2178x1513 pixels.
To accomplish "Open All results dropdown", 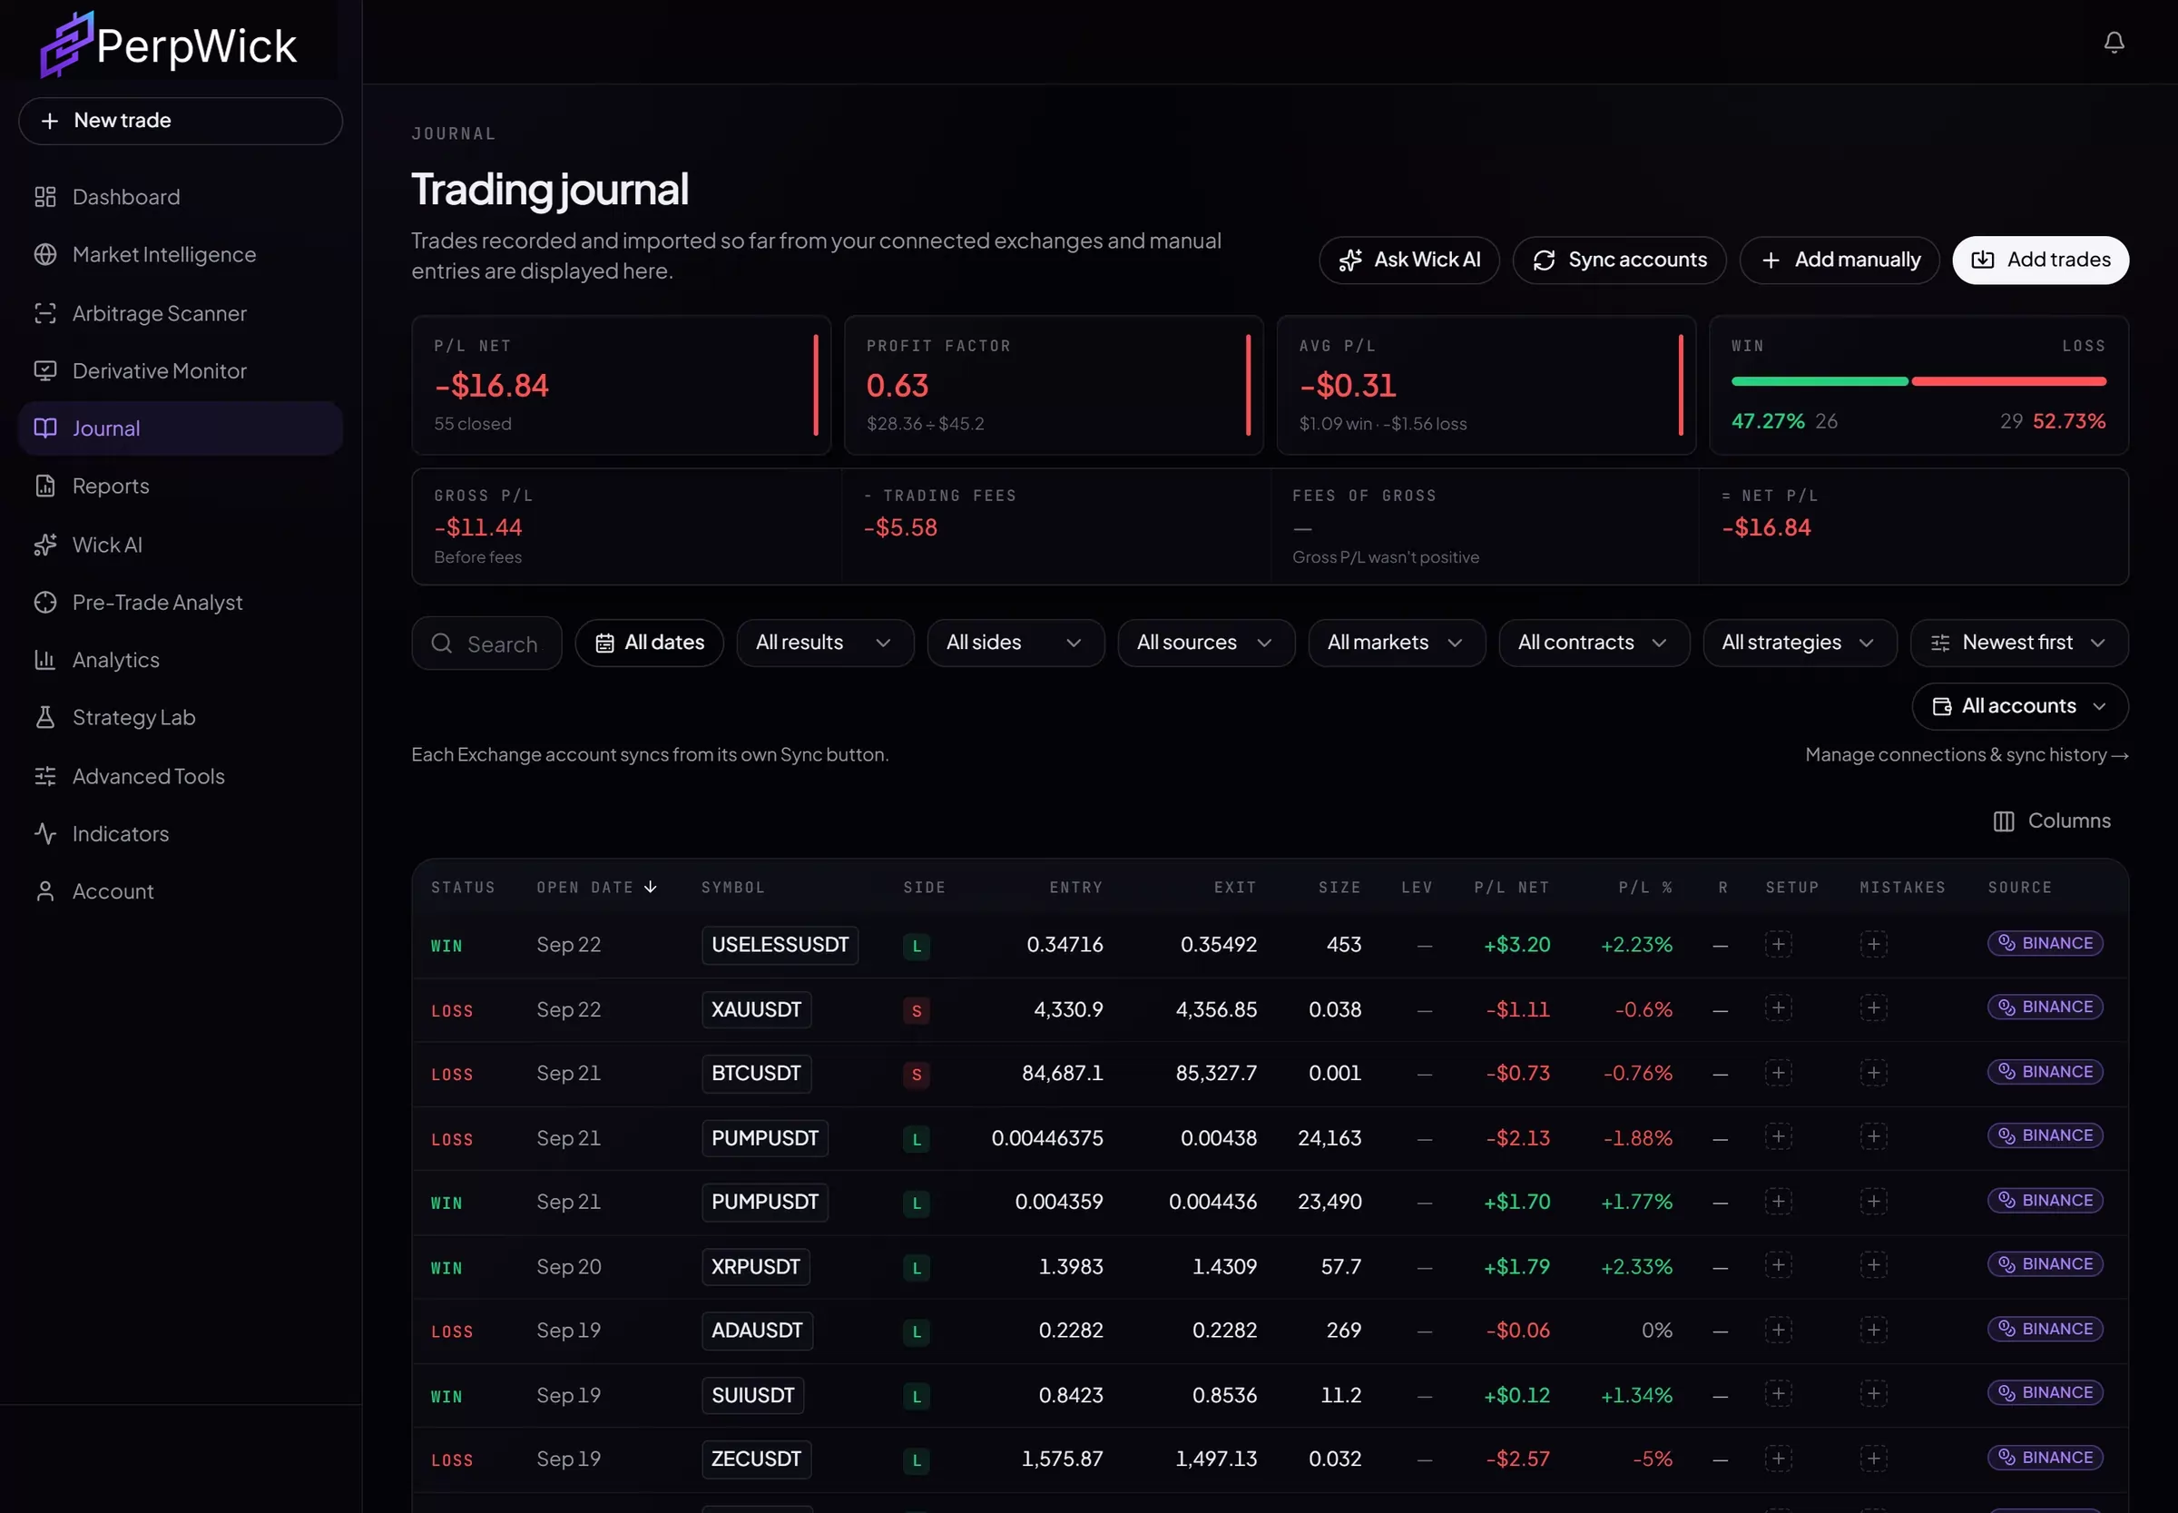I will 825,643.
